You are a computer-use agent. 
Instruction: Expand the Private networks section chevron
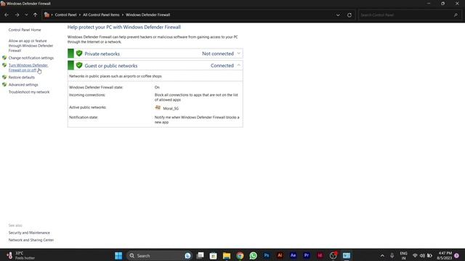click(x=239, y=53)
